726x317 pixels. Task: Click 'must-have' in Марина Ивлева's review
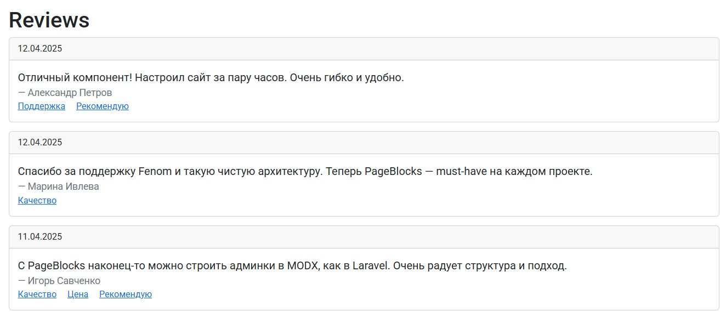[x=462, y=171]
